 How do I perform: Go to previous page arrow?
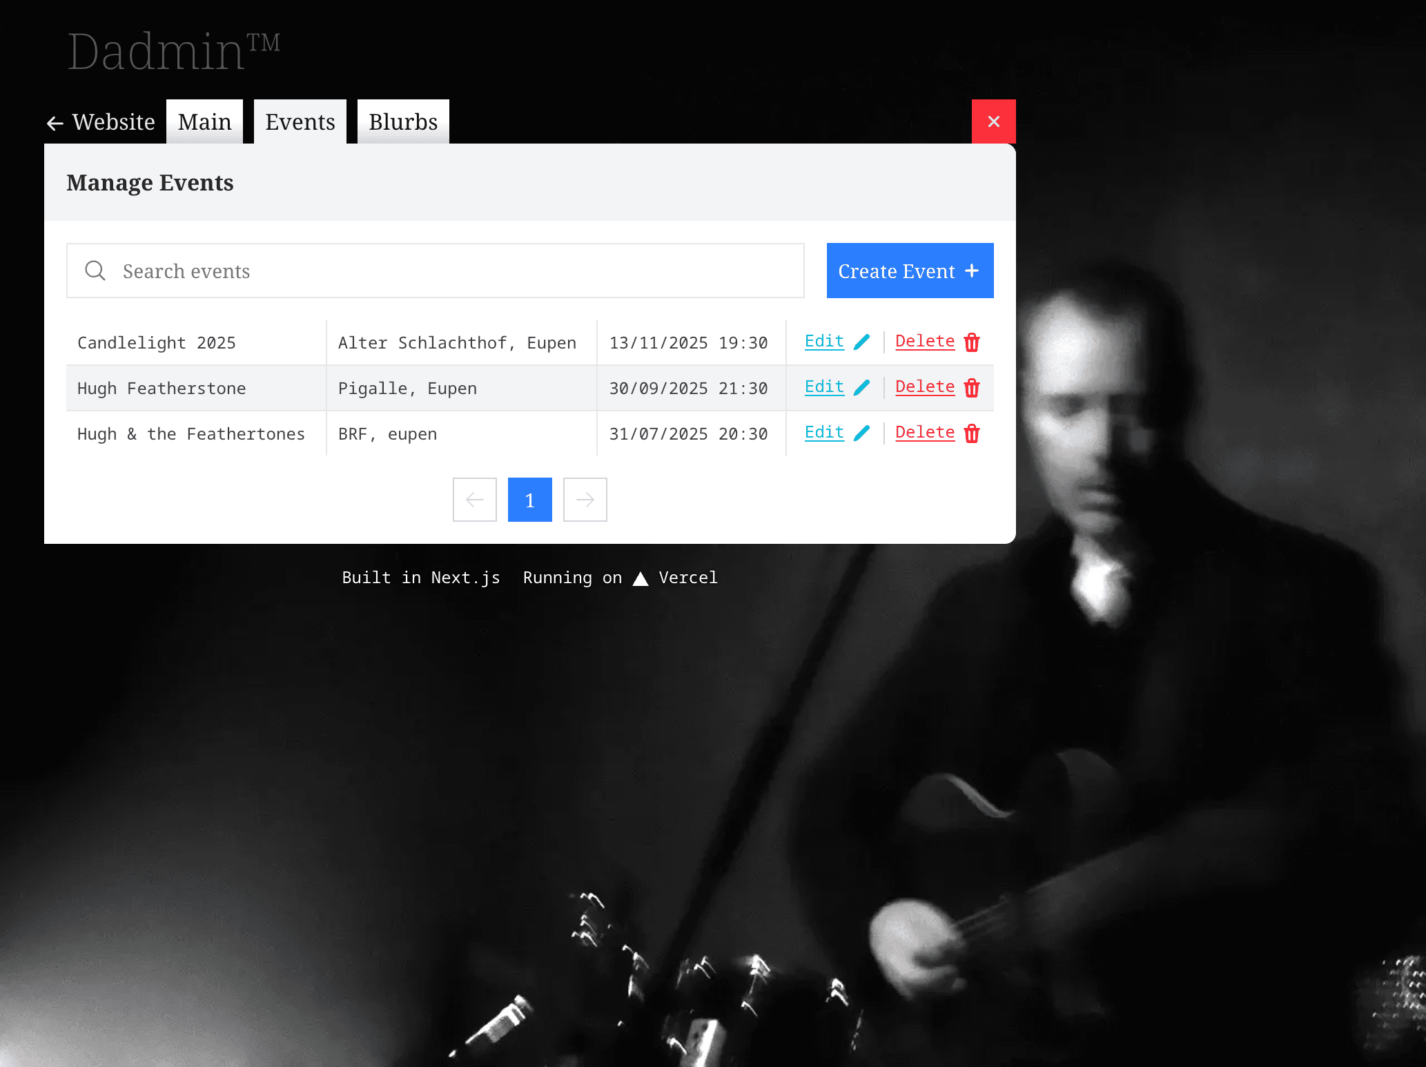coord(475,500)
